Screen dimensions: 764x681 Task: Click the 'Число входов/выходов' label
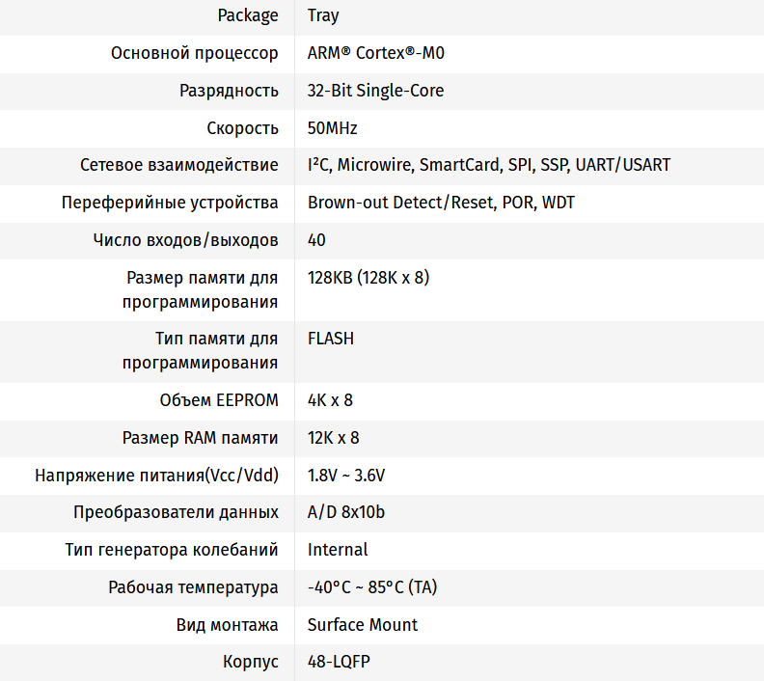point(186,240)
